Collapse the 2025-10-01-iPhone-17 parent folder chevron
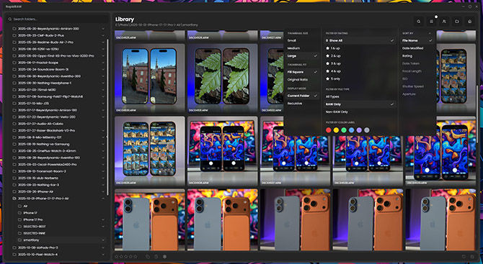 click(x=103, y=199)
